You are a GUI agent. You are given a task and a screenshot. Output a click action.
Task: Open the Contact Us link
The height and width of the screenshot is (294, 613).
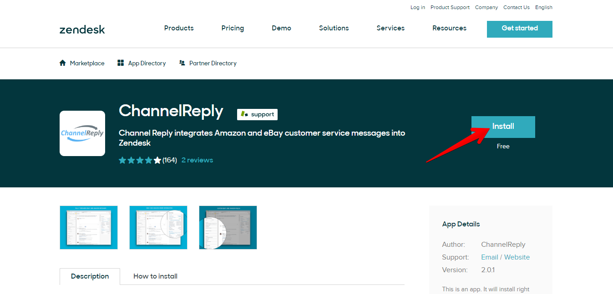pyautogui.click(x=517, y=7)
